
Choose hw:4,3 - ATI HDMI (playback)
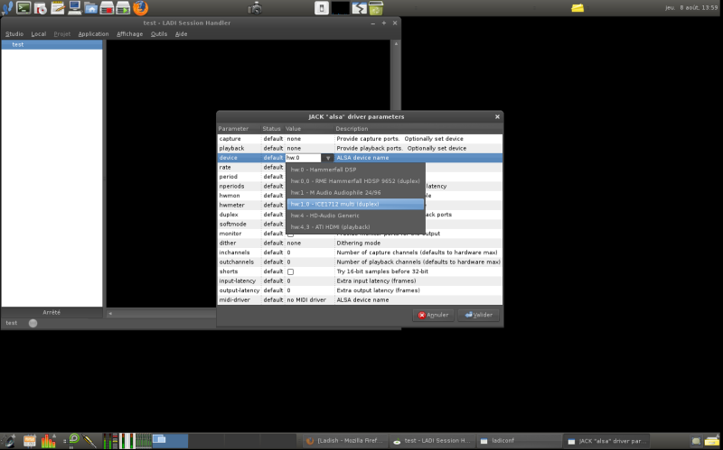click(x=355, y=227)
